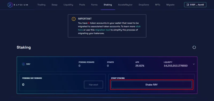214x101 pixels.
Task: Open the wallet E4SF...4em6 button
Action: pyautogui.click(x=195, y=5)
